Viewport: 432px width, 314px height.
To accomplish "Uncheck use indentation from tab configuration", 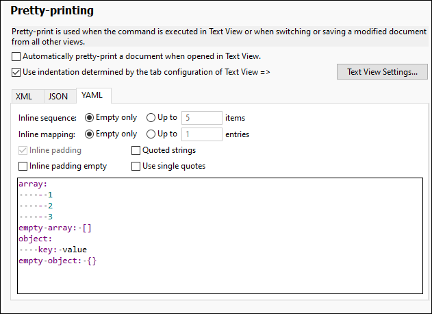I will [x=16, y=71].
